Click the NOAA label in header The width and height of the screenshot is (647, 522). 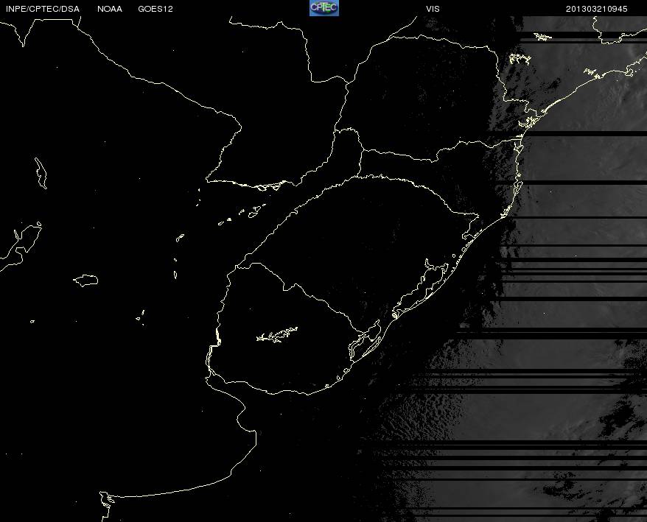(110, 9)
